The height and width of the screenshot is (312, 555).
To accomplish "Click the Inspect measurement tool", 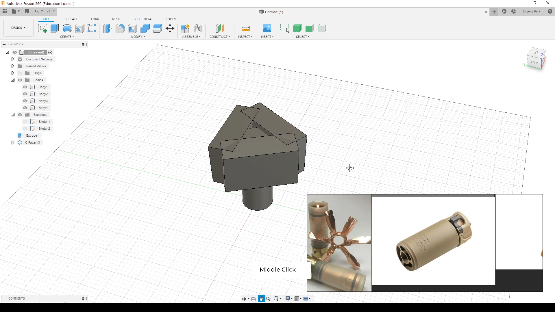I will point(245,28).
